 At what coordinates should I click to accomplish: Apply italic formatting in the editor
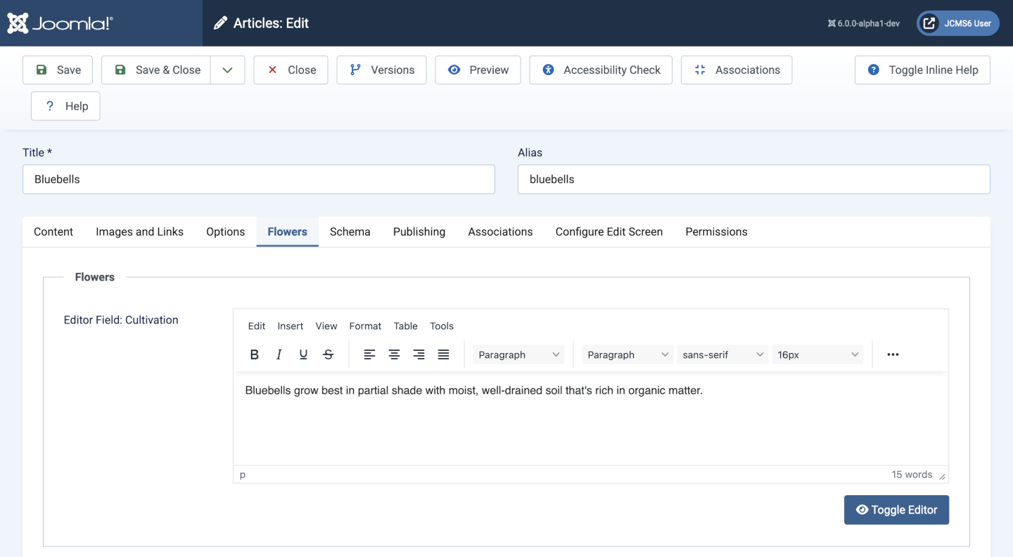279,354
